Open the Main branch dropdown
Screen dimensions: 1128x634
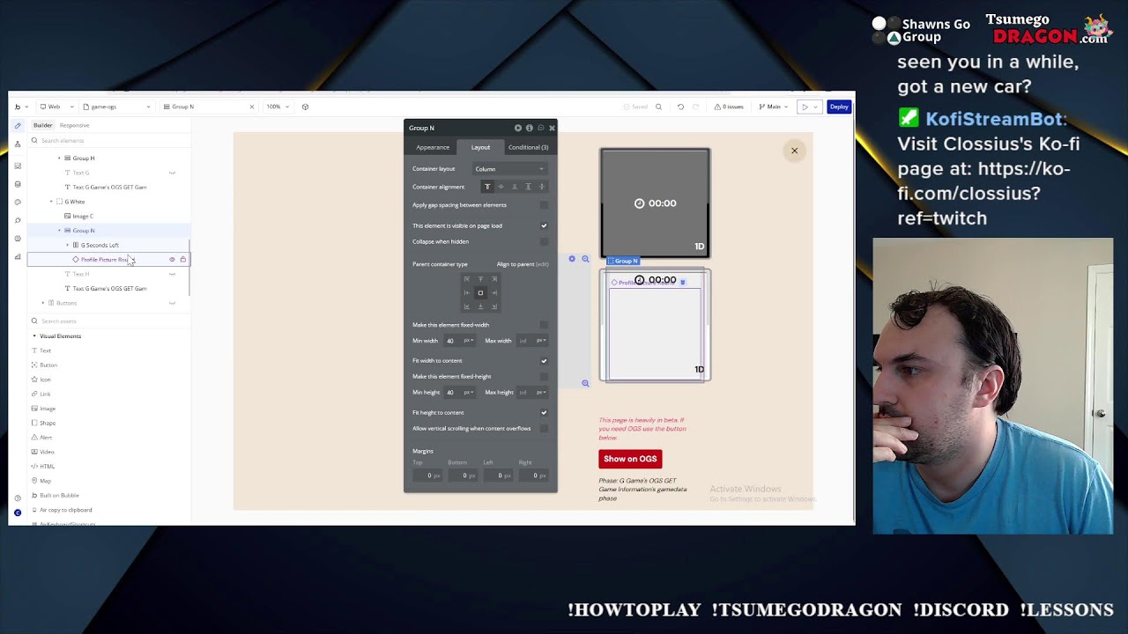775,107
